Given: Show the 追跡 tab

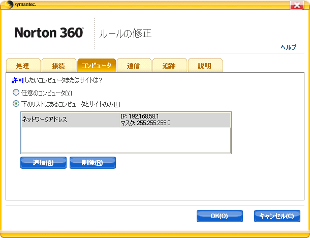Looking at the screenshot, I should [x=169, y=66].
